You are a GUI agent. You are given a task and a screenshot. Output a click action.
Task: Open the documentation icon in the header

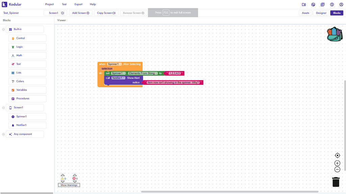[323, 4]
